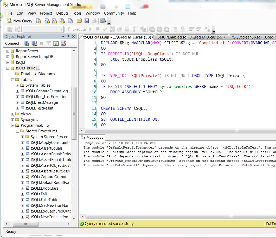Save the current query with the Save icon

point(87,21)
